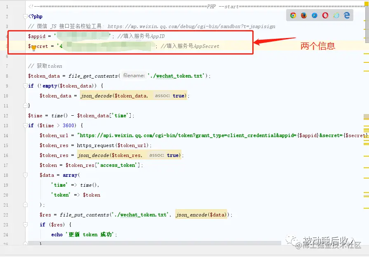Screen dimensions: 369x257
Task: Open preview in Safari browser icon
Action: coord(315,16)
